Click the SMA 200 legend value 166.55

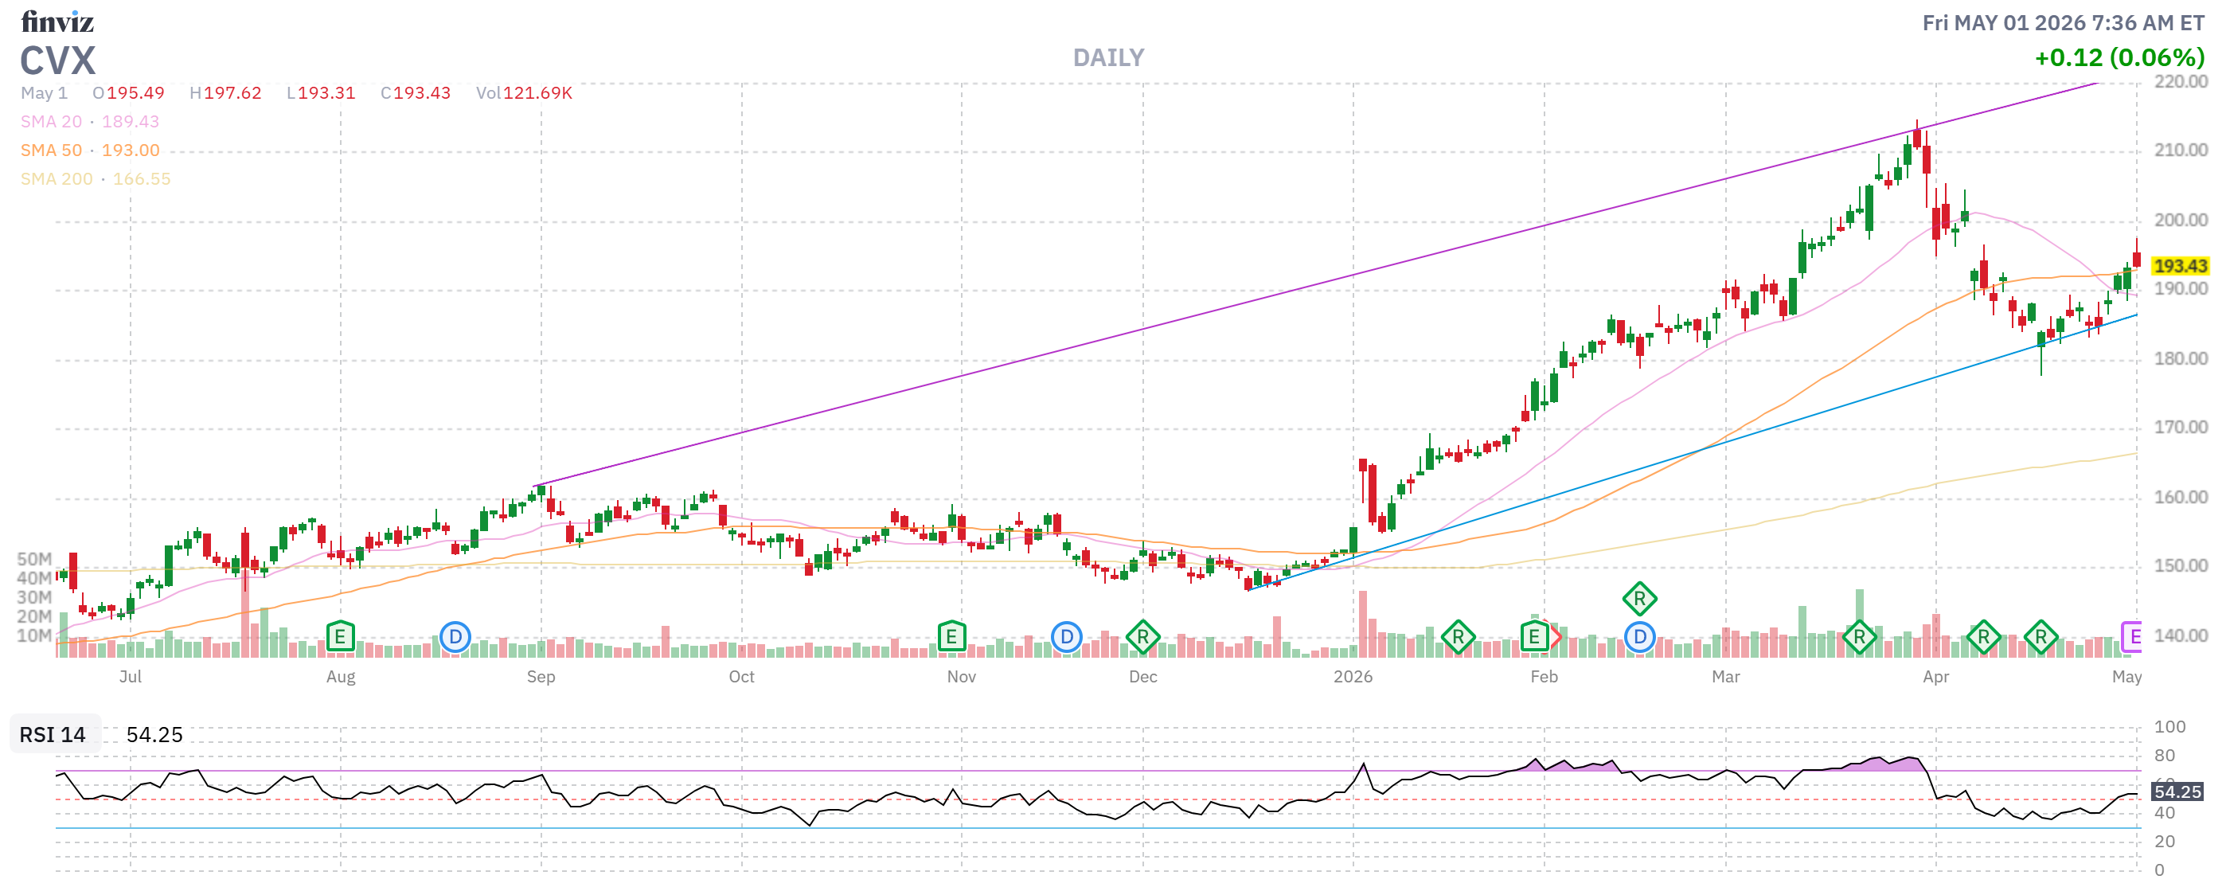pyautogui.click(x=142, y=179)
